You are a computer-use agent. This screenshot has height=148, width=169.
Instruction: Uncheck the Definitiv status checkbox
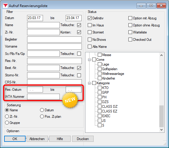[x=90, y=18]
